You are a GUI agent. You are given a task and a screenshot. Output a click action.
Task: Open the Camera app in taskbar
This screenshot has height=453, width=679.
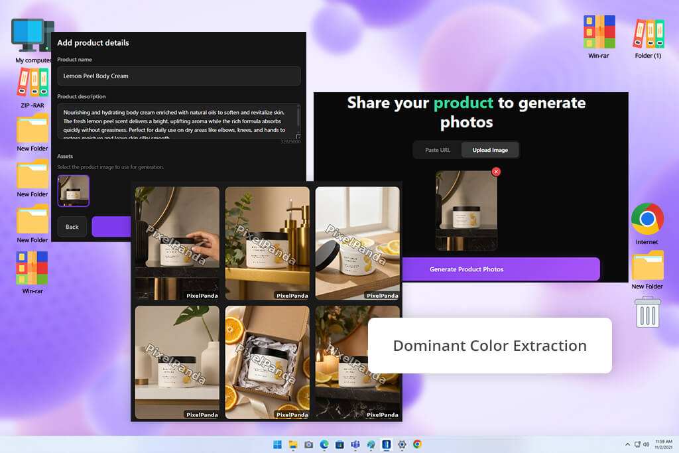coord(309,444)
